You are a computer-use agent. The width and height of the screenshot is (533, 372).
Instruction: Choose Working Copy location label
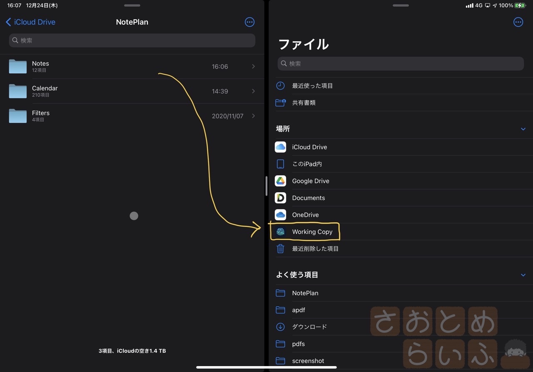(x=312, y=232)
